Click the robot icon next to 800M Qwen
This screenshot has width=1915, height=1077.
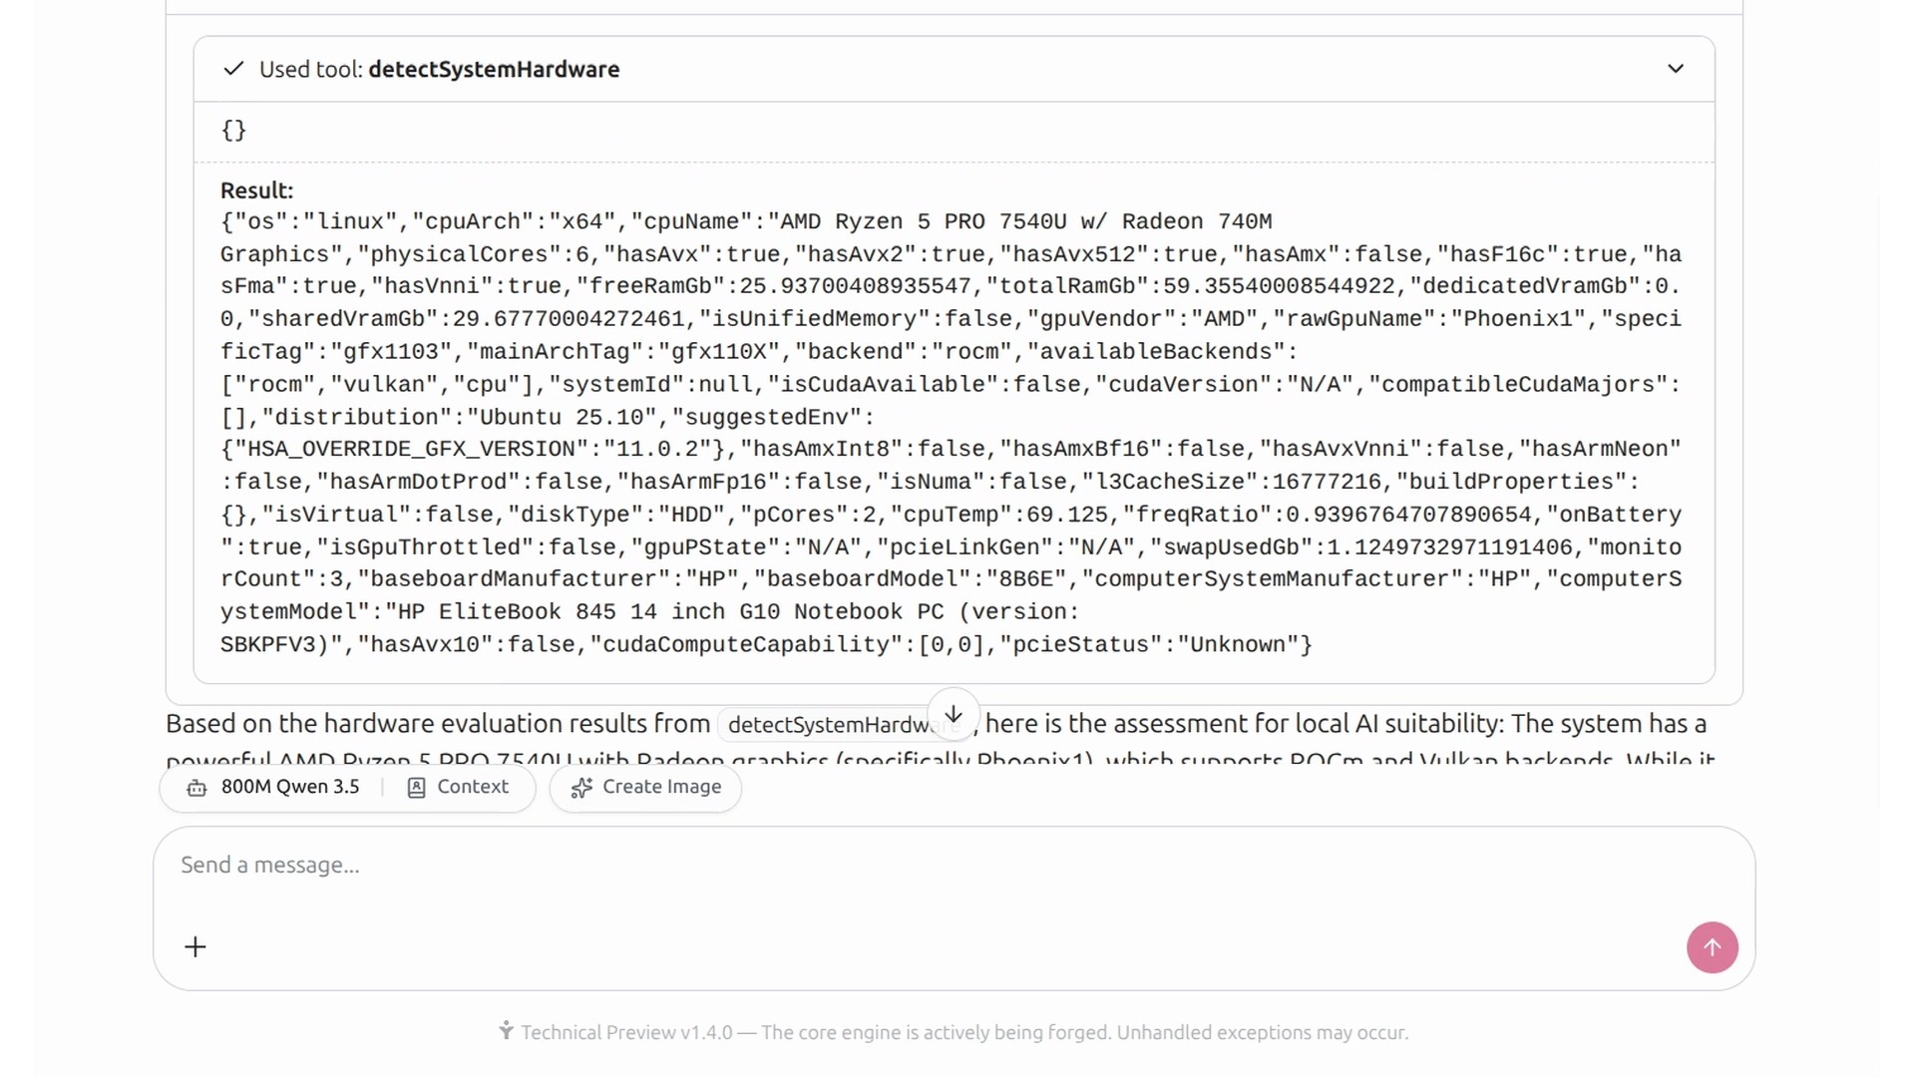(x=196, y=788)
